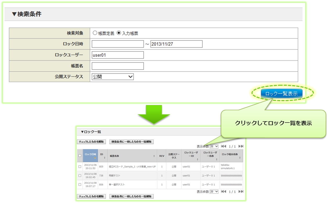
Task: Sort the 帳票名称 column using its sort arrows
Action: pyautogui.click(x=154, y=156)
